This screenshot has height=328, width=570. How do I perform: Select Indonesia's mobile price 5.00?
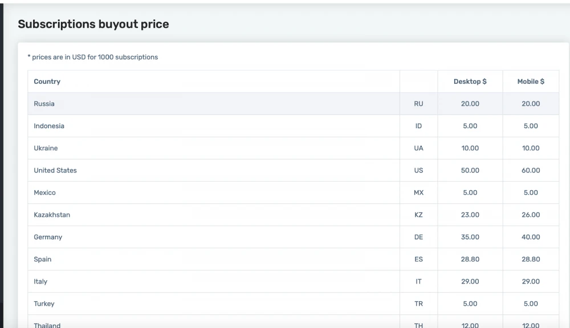pos(531,126)
